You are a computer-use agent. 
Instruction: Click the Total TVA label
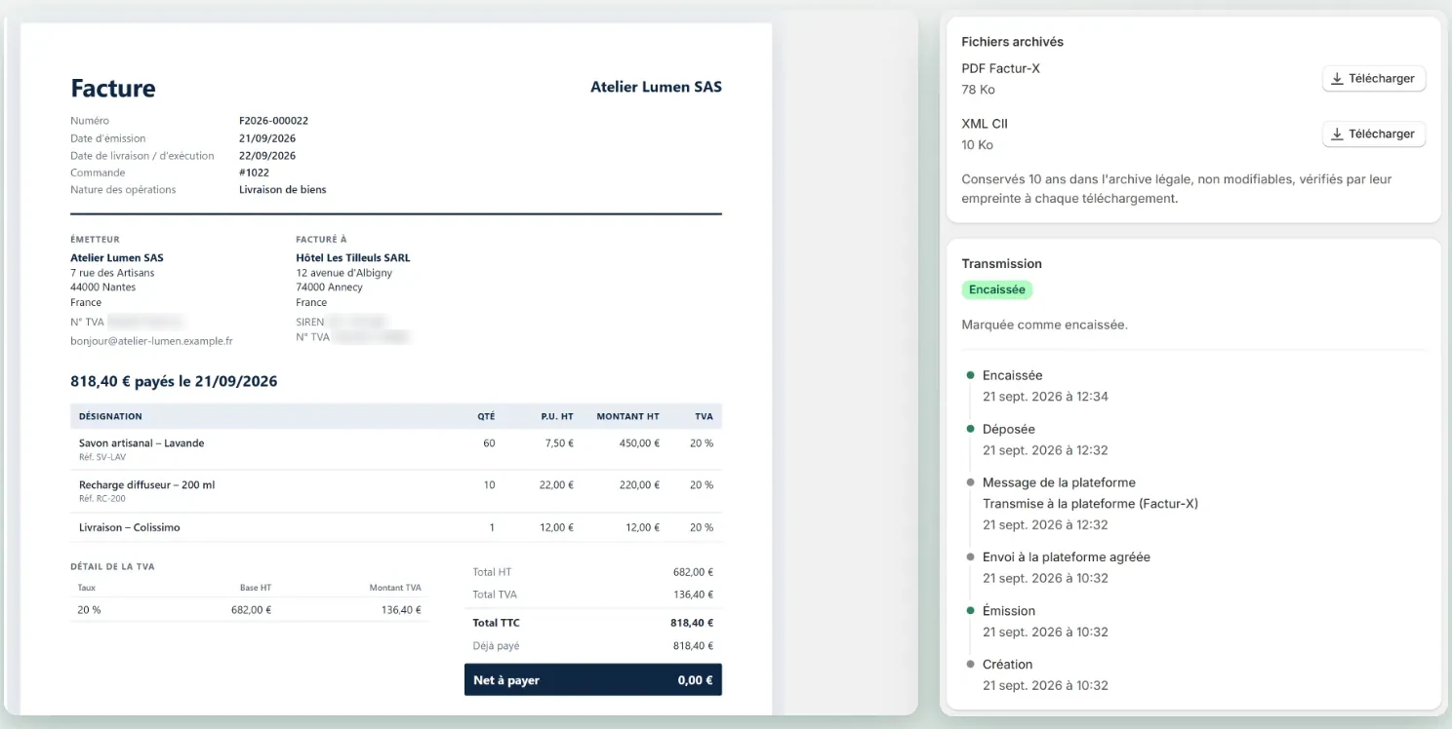495,595
